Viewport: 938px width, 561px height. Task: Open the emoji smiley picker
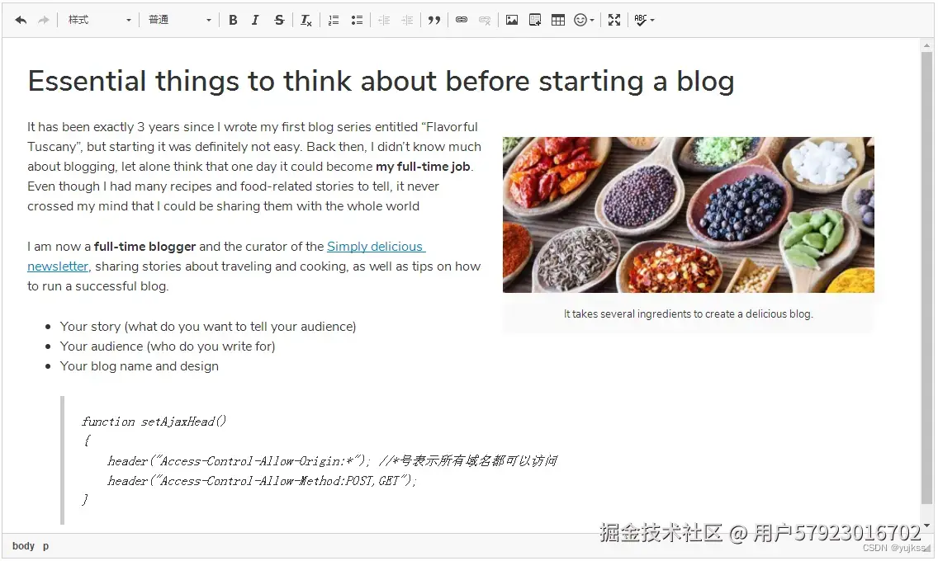click(x=584, y=21)
